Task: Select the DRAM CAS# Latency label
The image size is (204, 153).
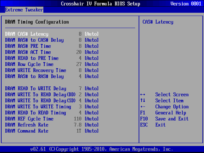Action: pos(27,34)
